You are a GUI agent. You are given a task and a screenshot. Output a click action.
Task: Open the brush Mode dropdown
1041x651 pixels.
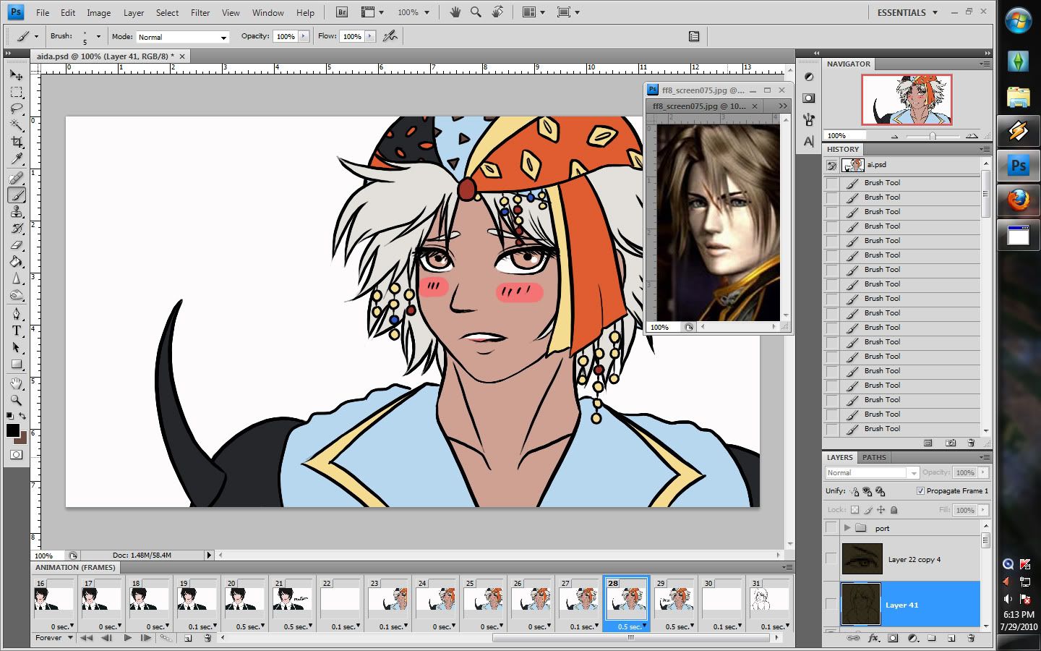pyautogui.click(x=182, y=37)
